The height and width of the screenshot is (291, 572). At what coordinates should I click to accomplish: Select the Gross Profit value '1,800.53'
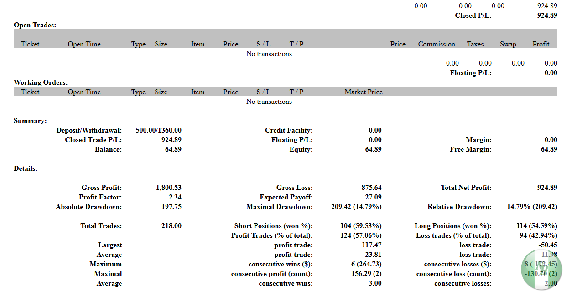point(169,188)
